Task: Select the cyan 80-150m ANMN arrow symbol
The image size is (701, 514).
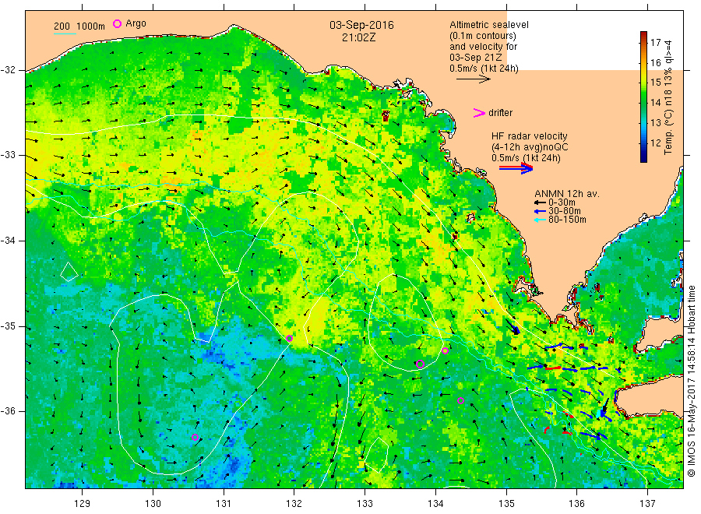Action: click(x=540, y=220)
